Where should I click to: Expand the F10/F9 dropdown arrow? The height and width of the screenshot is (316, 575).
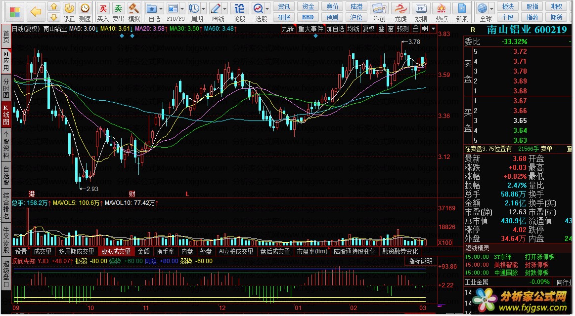pos(182,8)
